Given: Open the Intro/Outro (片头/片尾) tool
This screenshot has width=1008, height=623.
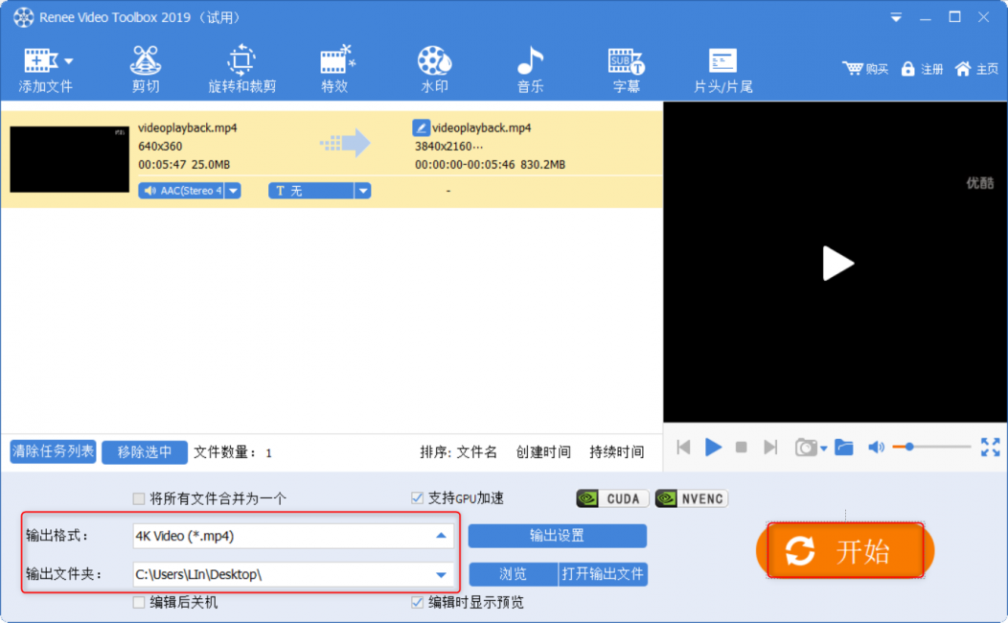Looking at the screenshot, I should (723, 69).
